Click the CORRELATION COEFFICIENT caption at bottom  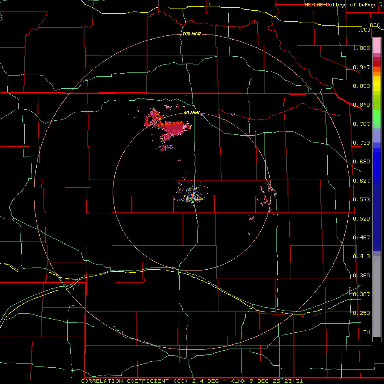tap(192, 381)
